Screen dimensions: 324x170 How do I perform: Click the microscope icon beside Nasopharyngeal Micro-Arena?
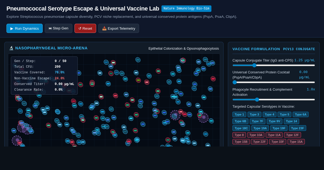click(x=11, y=48)
